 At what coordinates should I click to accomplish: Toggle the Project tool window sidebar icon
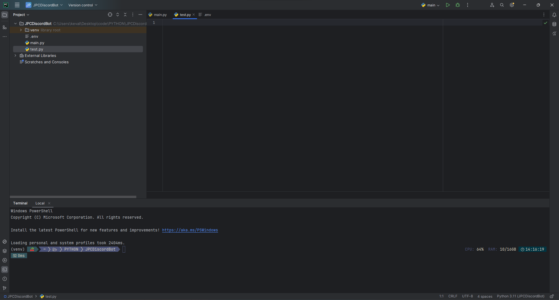pyautogui.click(x=5, y=15)
